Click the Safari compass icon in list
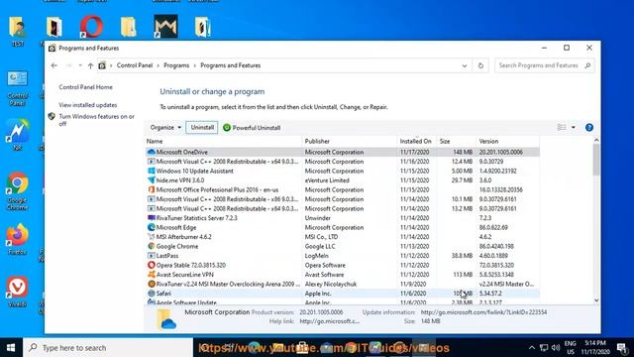This screenshot has height=357, width=634. (x=152, y=294)
